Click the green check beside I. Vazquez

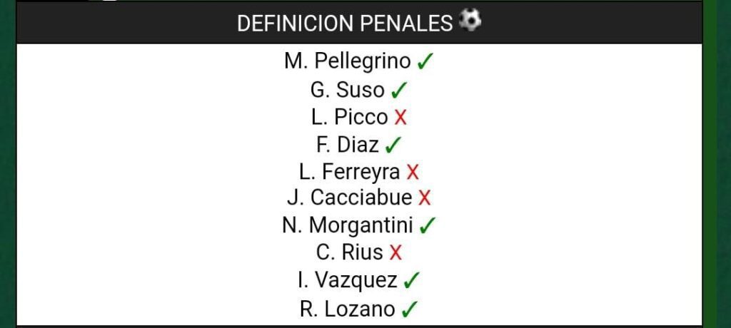click(411, 281)
